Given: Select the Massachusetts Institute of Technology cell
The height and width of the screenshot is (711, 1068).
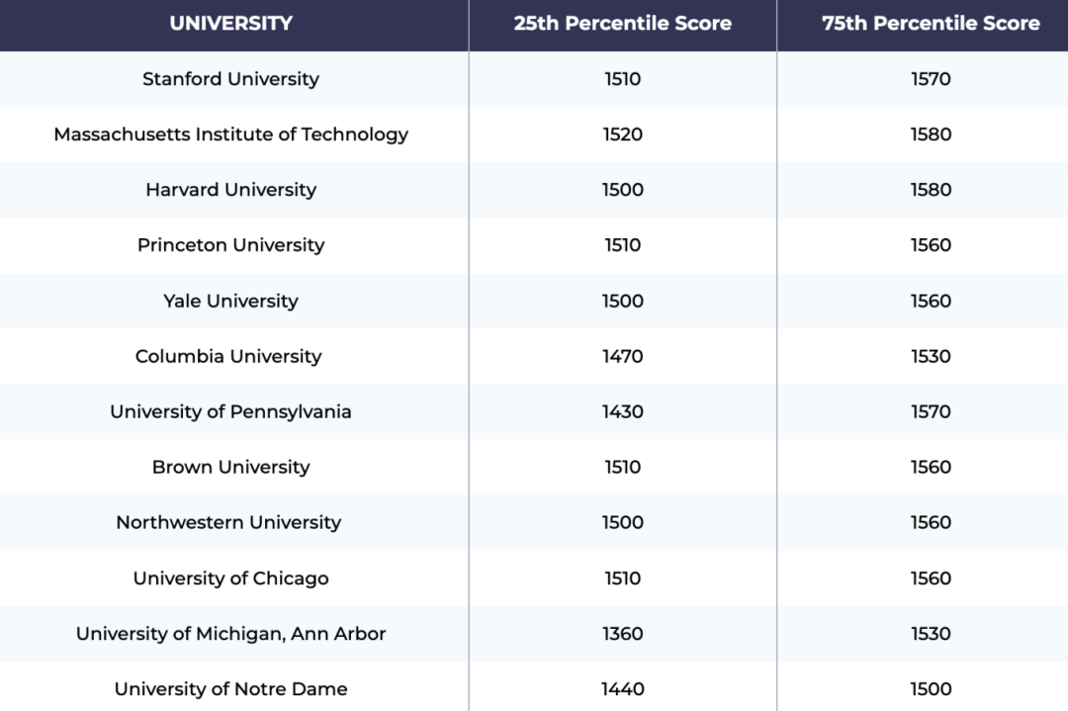Looking at the screenshot, I should coord(230,134).
